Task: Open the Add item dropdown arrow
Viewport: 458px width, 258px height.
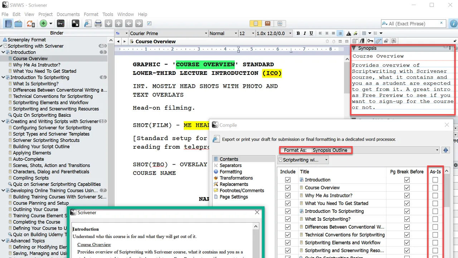Action: 51,24
